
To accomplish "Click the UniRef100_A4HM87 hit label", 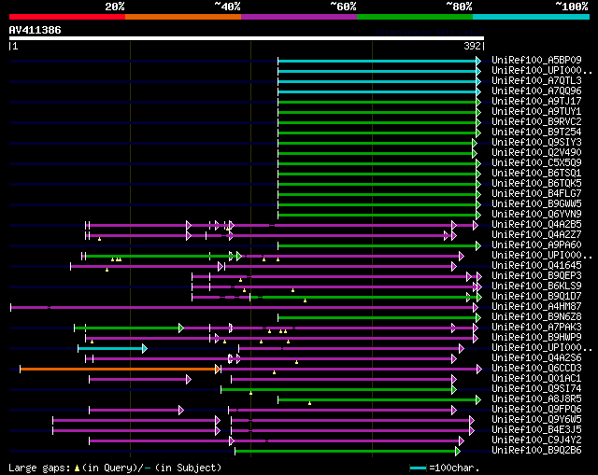I will [536, 306].
